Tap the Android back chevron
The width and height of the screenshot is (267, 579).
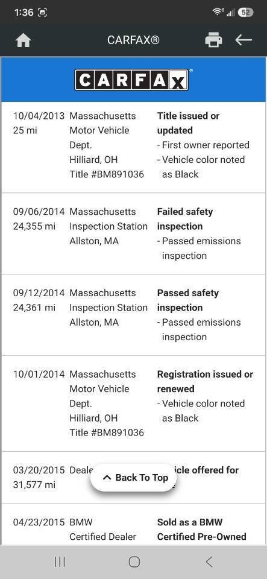pos(209,562)
